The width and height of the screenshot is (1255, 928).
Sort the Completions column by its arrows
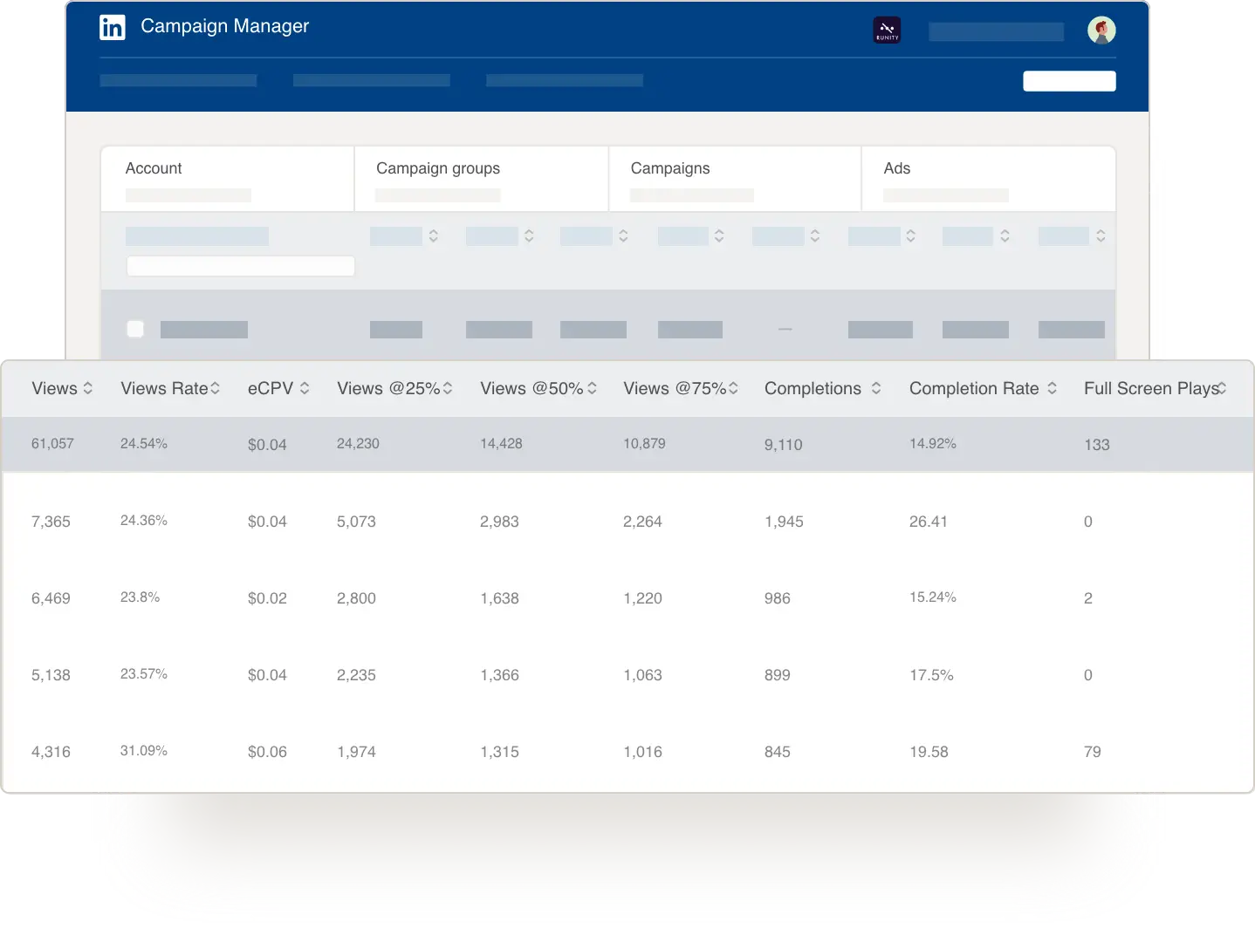tap(877, 388)
